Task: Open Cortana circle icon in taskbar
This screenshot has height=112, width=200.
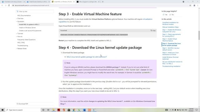Action: pos(43,110)
